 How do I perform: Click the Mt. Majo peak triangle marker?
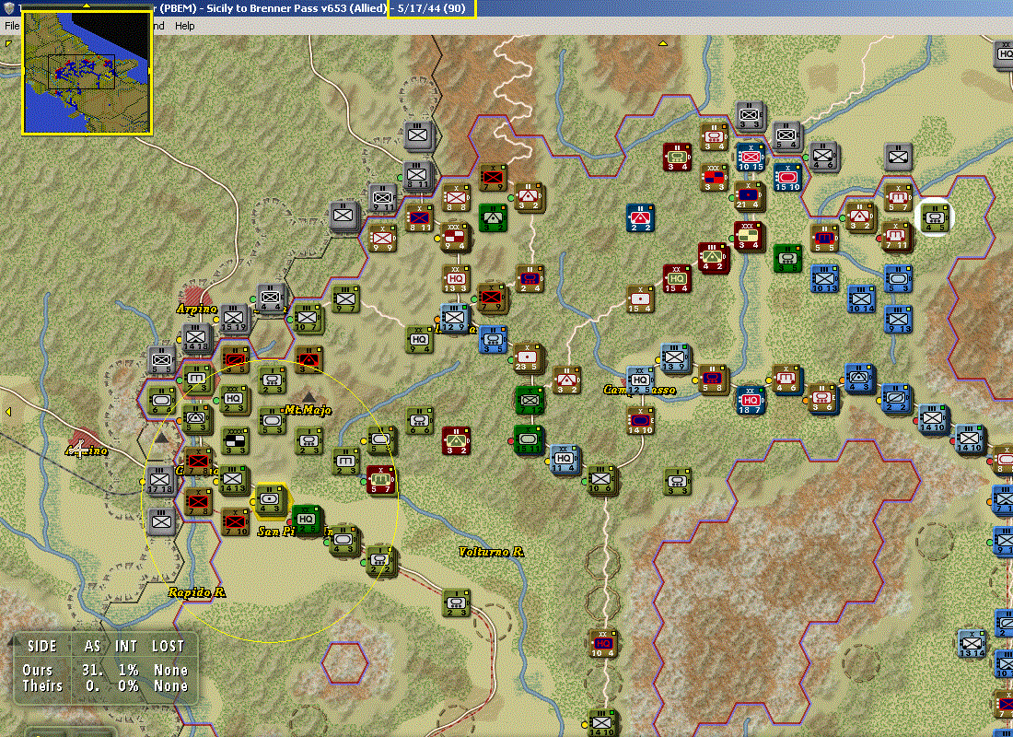pyautogui.click(x=309, y=396)
